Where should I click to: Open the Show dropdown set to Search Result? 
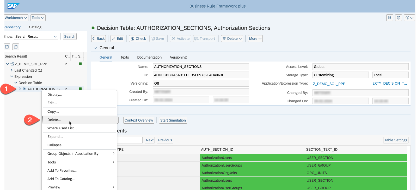coord(36,36)
